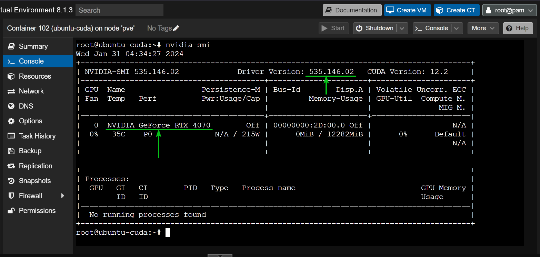Expand the Console dropdown arrow in toolbar
This screenshot has width=540, height=257.
[457, 29]
